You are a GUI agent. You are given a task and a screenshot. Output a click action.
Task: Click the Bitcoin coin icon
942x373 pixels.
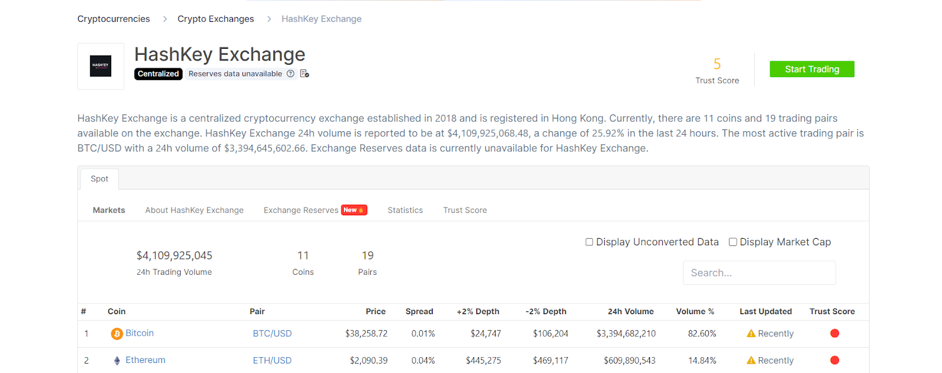coord(117,334)
